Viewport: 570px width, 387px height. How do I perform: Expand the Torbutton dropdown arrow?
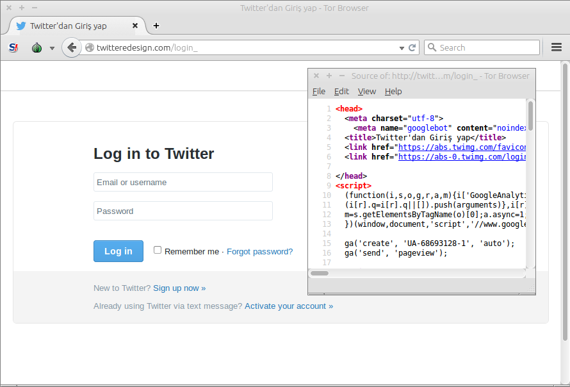tap(52, 48)
